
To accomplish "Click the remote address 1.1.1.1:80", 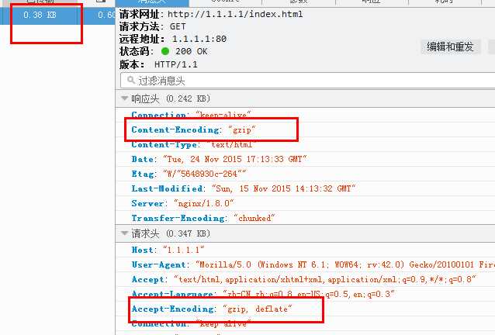I will [199, 39].
